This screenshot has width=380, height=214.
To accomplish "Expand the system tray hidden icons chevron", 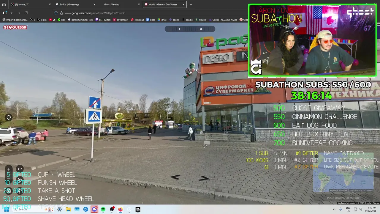I will click(334, 209).
